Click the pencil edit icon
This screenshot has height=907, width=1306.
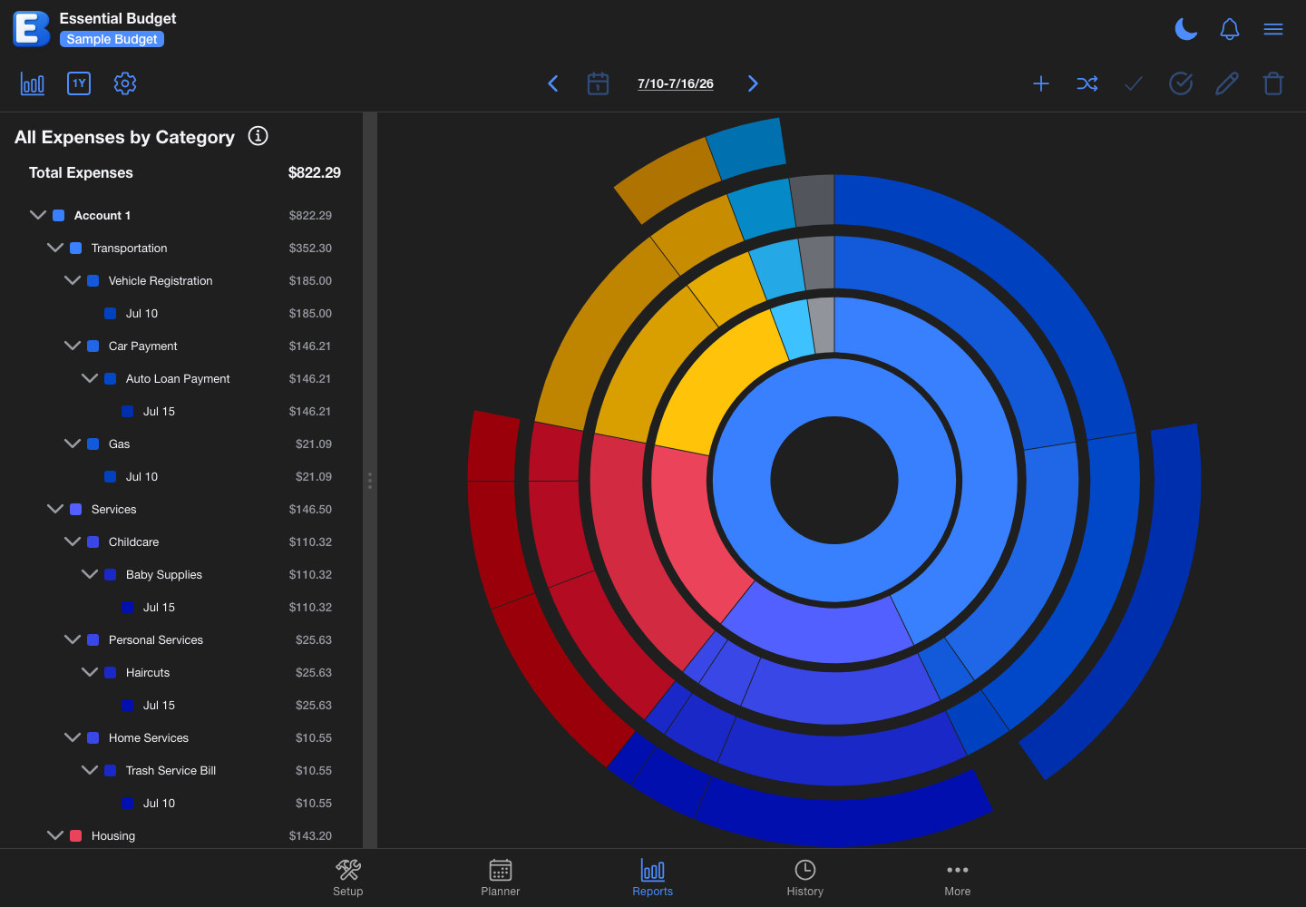point(1227,83)
